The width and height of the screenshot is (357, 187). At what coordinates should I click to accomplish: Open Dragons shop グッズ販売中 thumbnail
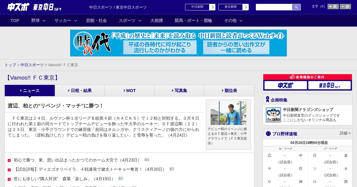coord(273,115)
